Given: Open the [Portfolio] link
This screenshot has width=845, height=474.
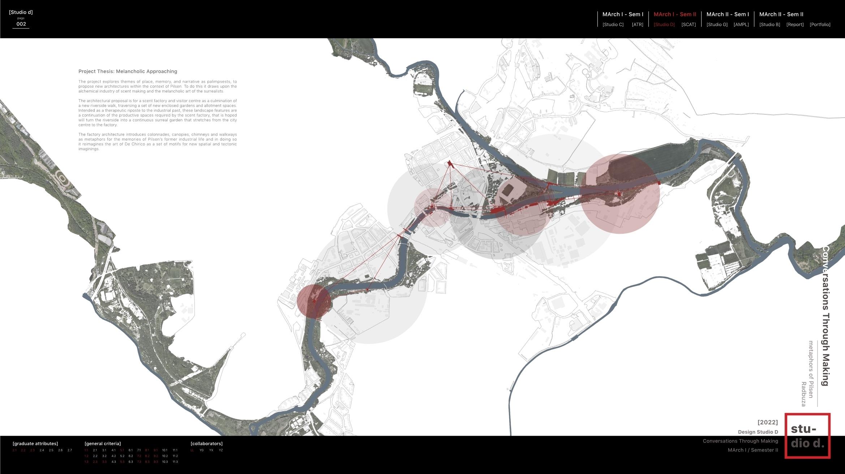Looking at the screenshot, I should pos(820,25).
